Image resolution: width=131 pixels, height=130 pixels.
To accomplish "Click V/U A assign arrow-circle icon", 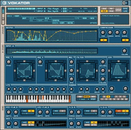I will pyautogui.click(x=87, y=111).
